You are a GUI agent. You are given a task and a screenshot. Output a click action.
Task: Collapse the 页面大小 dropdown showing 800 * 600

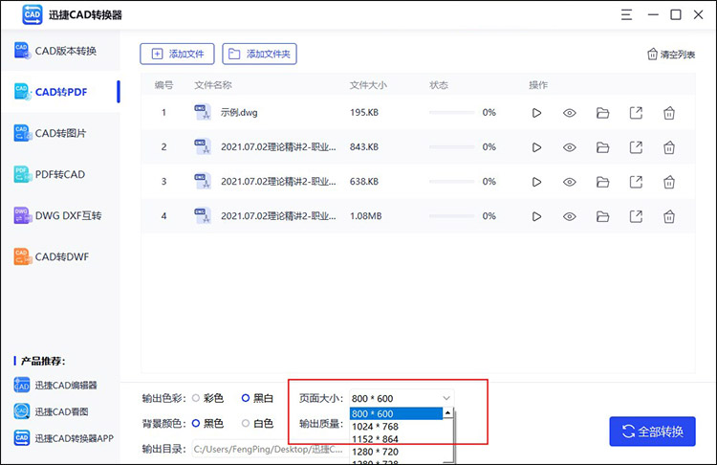402,398
